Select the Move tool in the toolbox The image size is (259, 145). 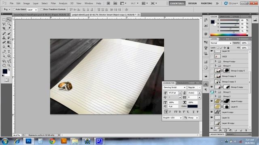[x=9, y=20]
